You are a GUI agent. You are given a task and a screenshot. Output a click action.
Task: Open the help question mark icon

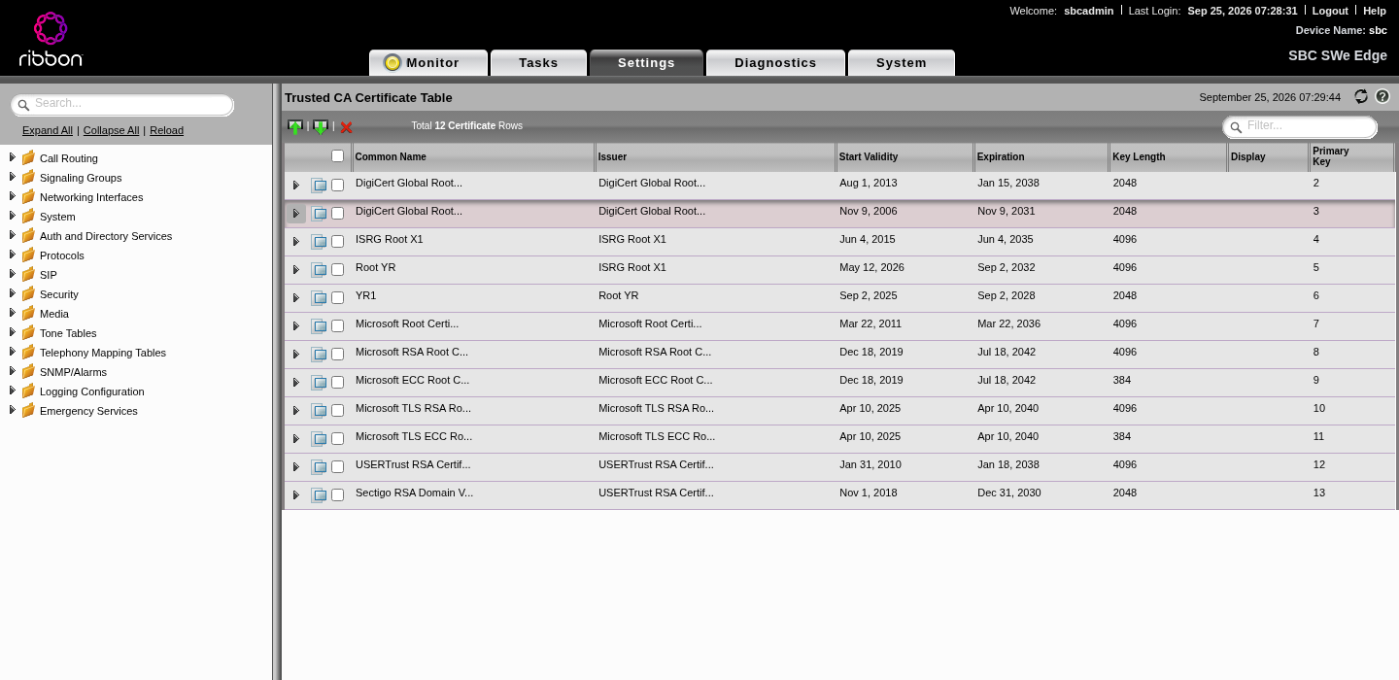click(x=1382, y=96)
